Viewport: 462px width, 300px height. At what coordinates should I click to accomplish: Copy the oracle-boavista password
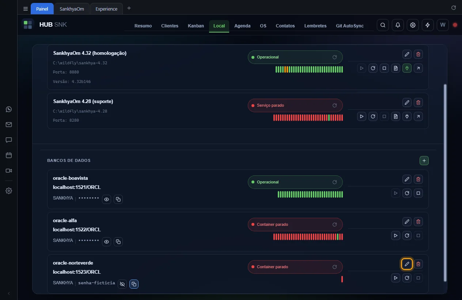click(118, 199)
